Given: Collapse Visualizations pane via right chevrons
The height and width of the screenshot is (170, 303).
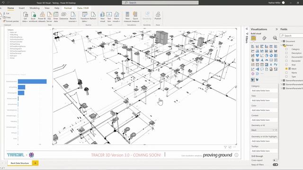Looking at the screenshot, I should [276, 29].
